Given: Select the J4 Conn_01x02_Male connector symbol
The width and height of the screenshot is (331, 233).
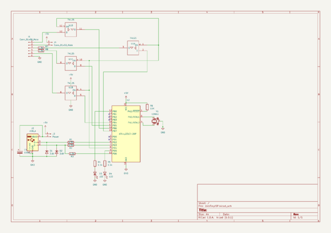Looking at the screenshot, I should pos(50,43).
